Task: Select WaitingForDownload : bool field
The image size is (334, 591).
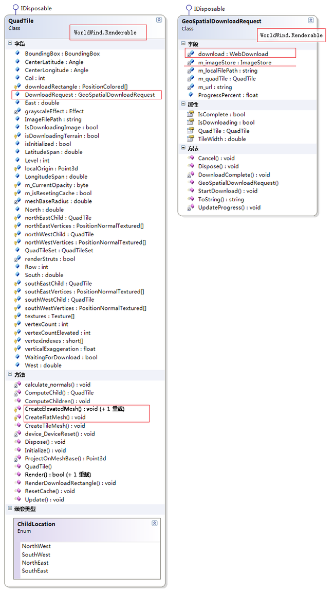Action: pyautogui.click(x=61, y=357)
